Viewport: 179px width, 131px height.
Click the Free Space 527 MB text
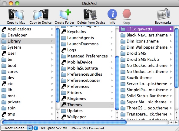(53, 128)
